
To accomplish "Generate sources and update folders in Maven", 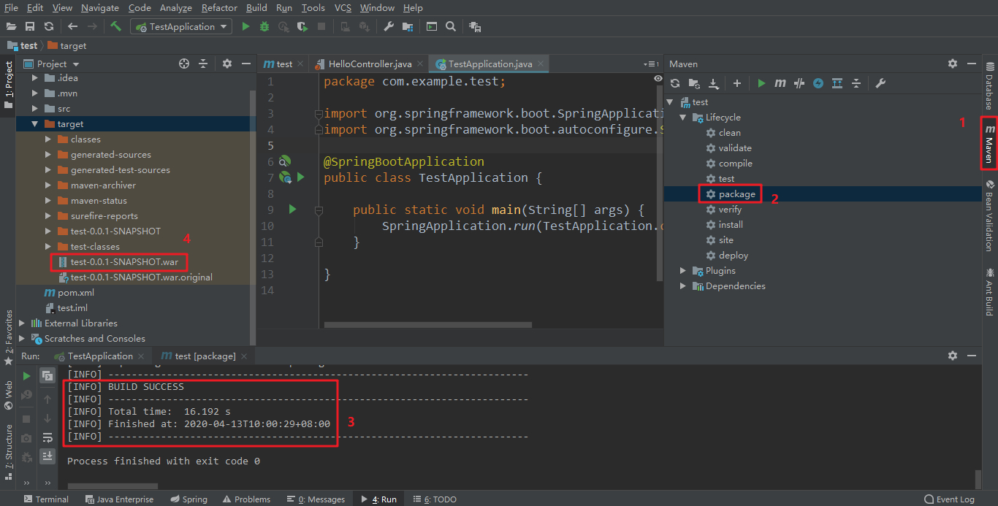I will click(x=694, y=83).
